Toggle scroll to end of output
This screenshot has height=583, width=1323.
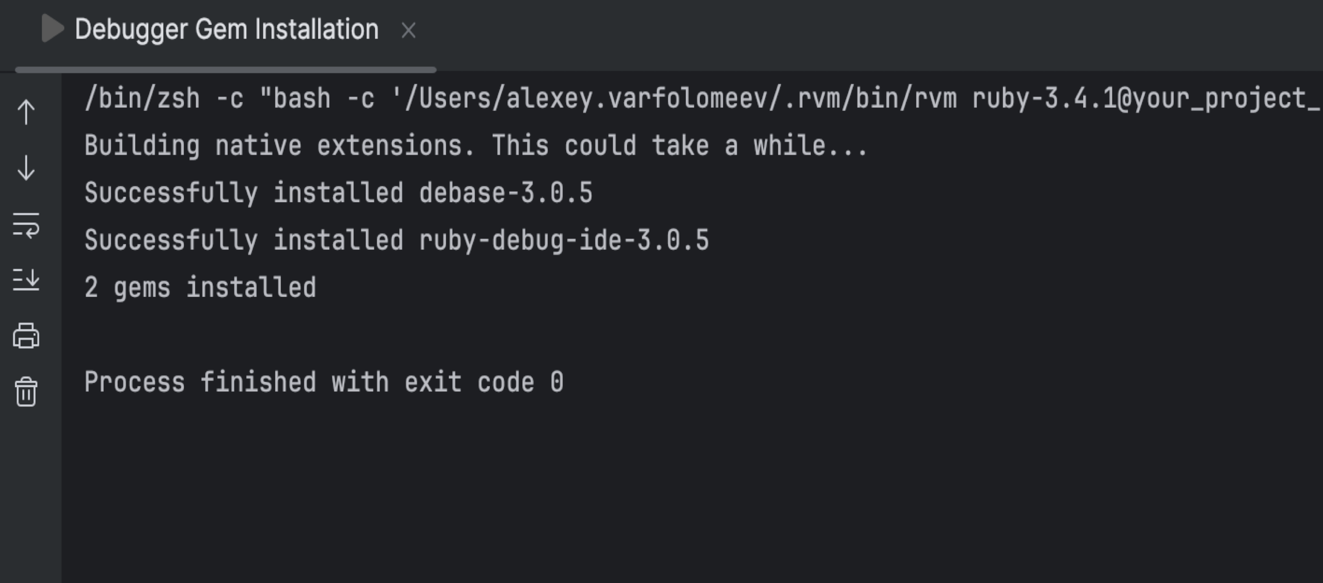(x=26, y=280)
